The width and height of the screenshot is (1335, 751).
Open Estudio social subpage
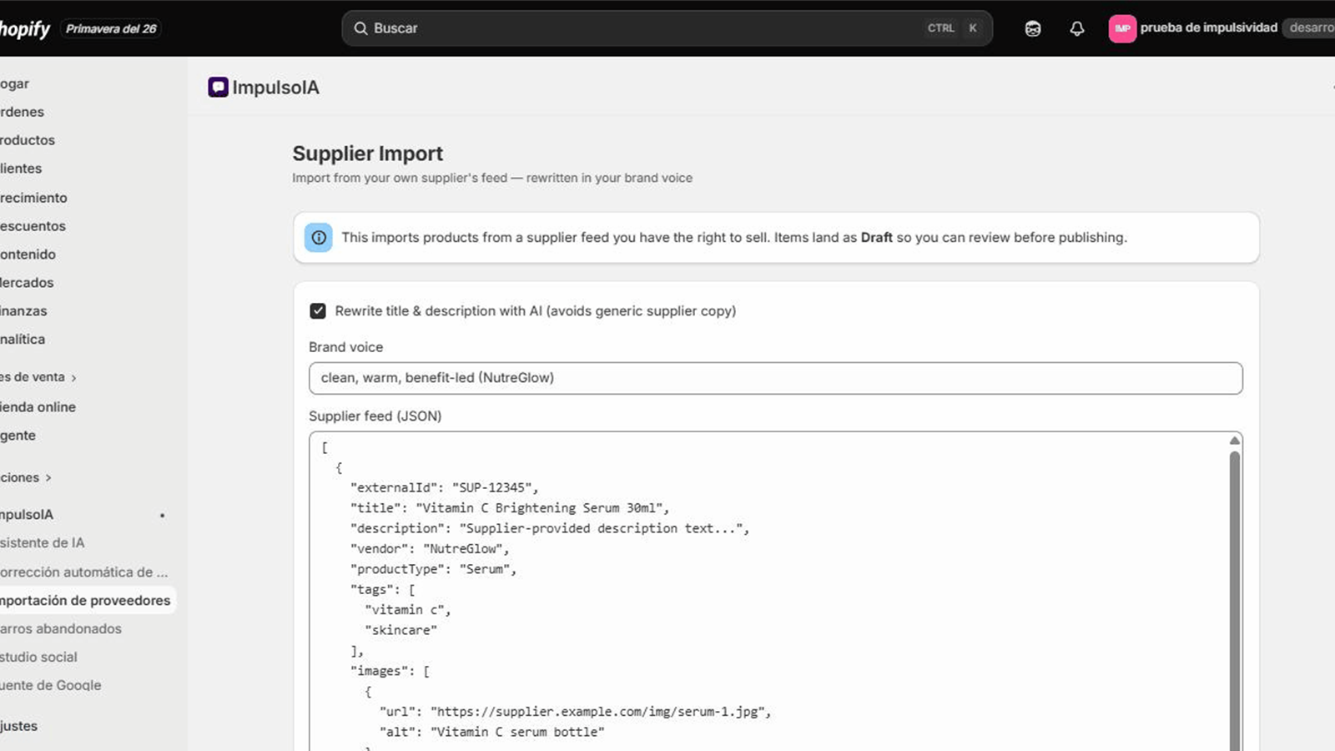pyautogui.click(x=38, y=658)
